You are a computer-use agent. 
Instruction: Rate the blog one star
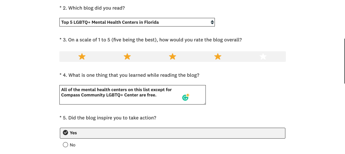(82, 57)
